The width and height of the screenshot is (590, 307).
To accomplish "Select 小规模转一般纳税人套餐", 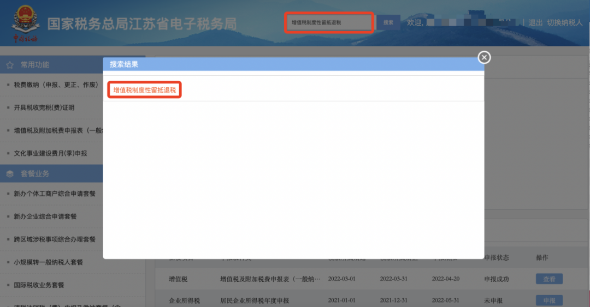I will [48, 262].
